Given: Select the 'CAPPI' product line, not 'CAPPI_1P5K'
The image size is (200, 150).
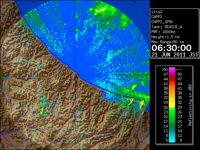Looking at the screenshot, I should [157, 17].
